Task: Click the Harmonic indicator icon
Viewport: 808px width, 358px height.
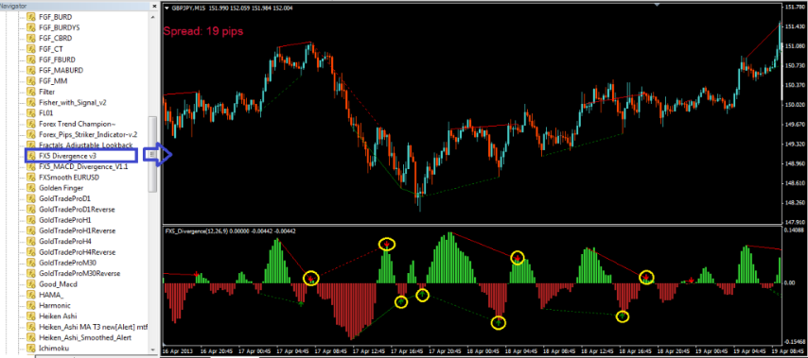Action: click(x=31, y=305)
